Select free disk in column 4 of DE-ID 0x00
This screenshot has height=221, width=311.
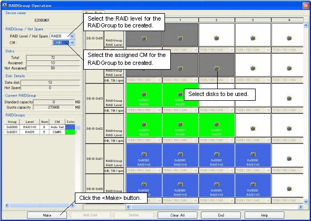tap(287, 186)
